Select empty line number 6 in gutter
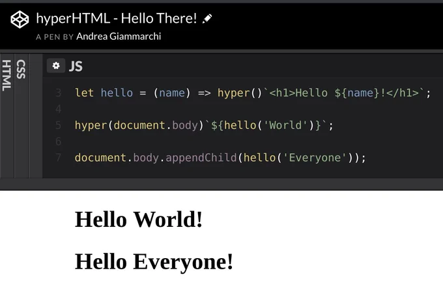Screen dimensions: 443x292 coord(58,141)
